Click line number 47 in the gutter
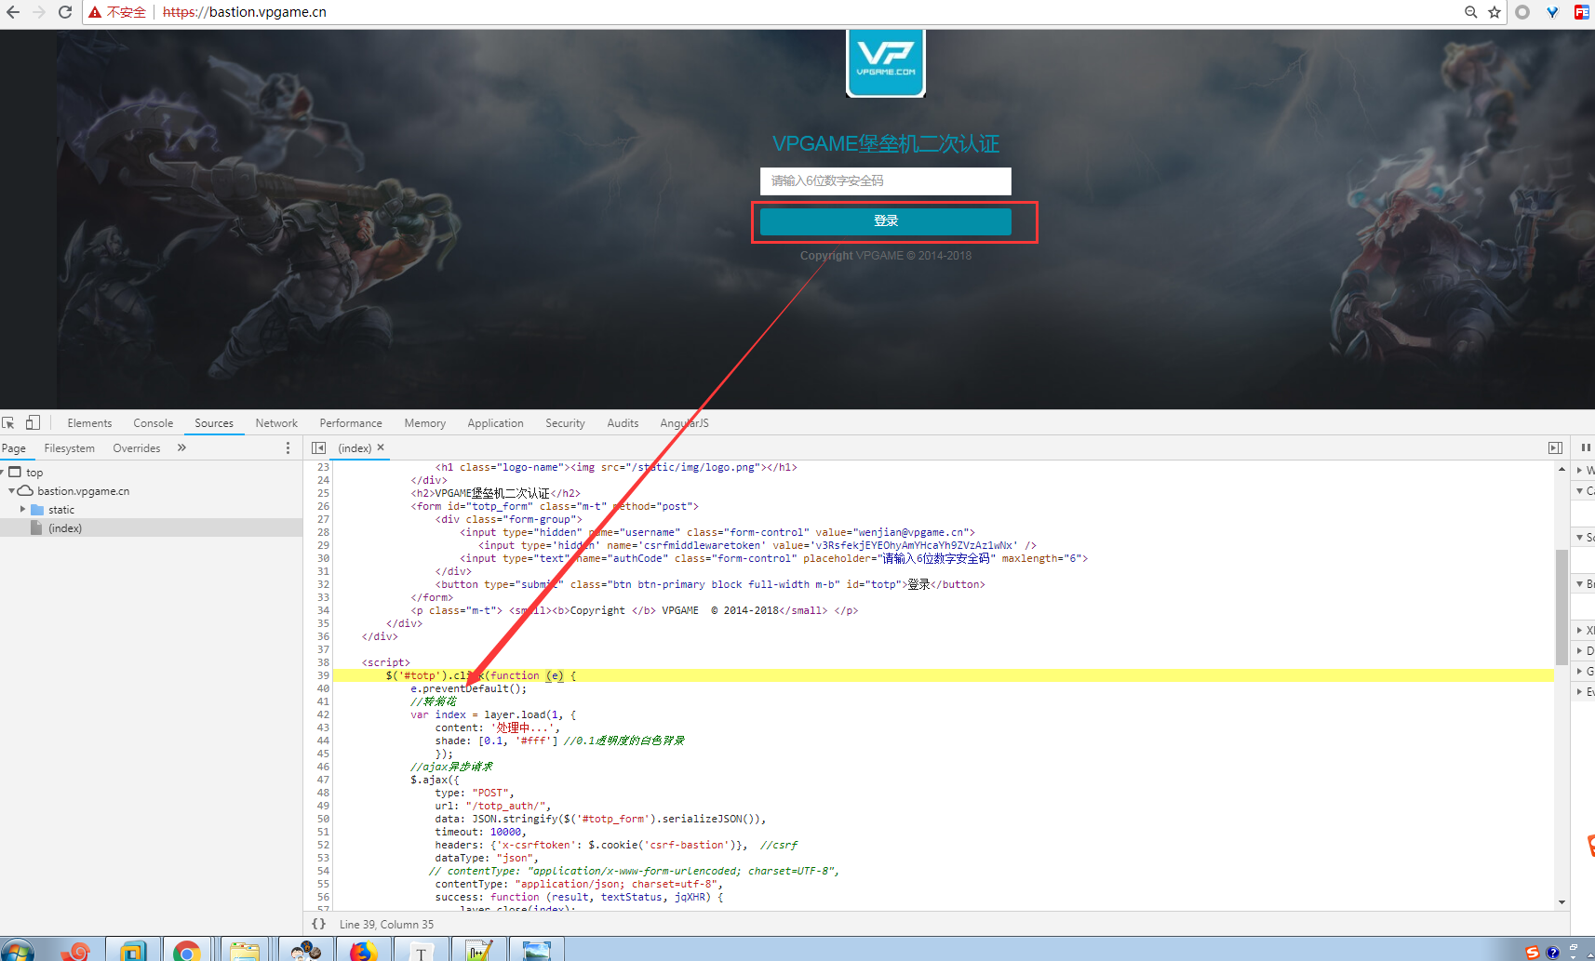This screenshot has height=961, width=1595. pos(322,781)
